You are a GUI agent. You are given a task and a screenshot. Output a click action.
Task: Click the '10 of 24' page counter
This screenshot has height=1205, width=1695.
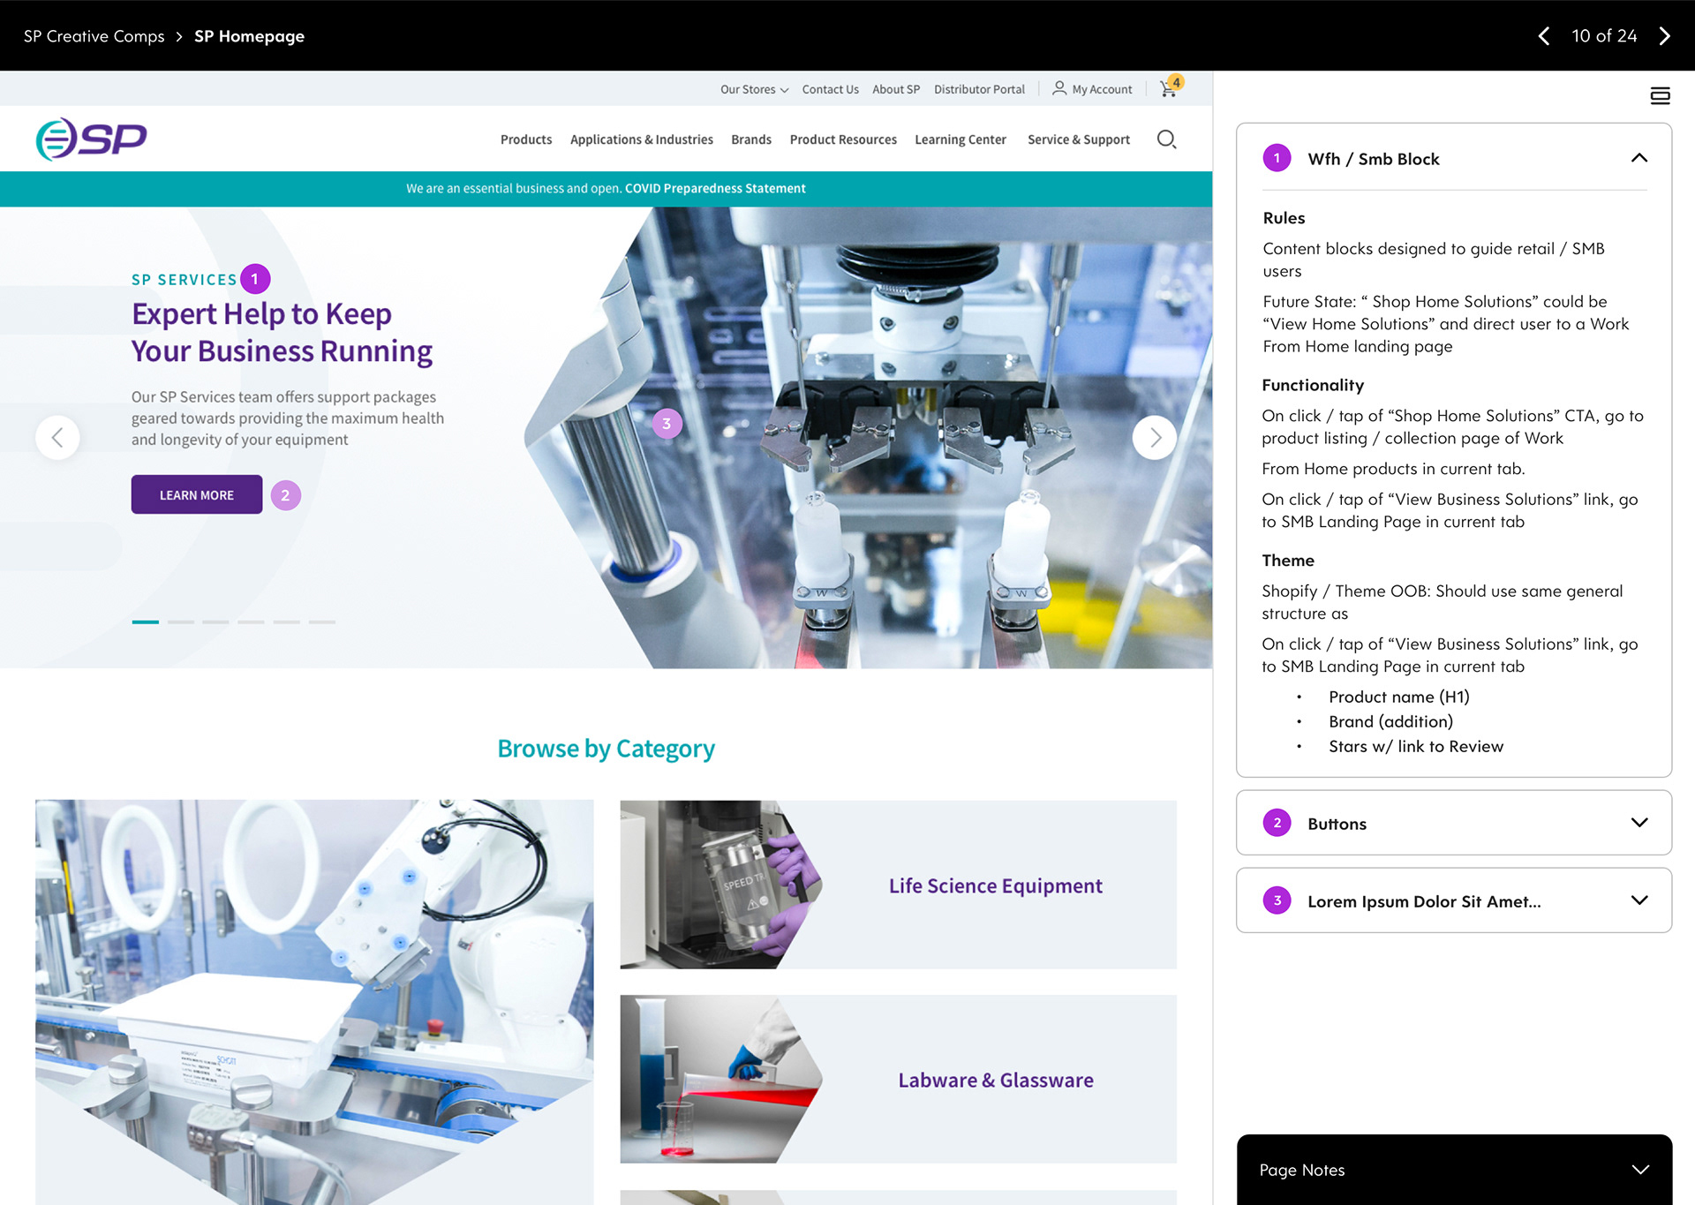(1604, 36)
